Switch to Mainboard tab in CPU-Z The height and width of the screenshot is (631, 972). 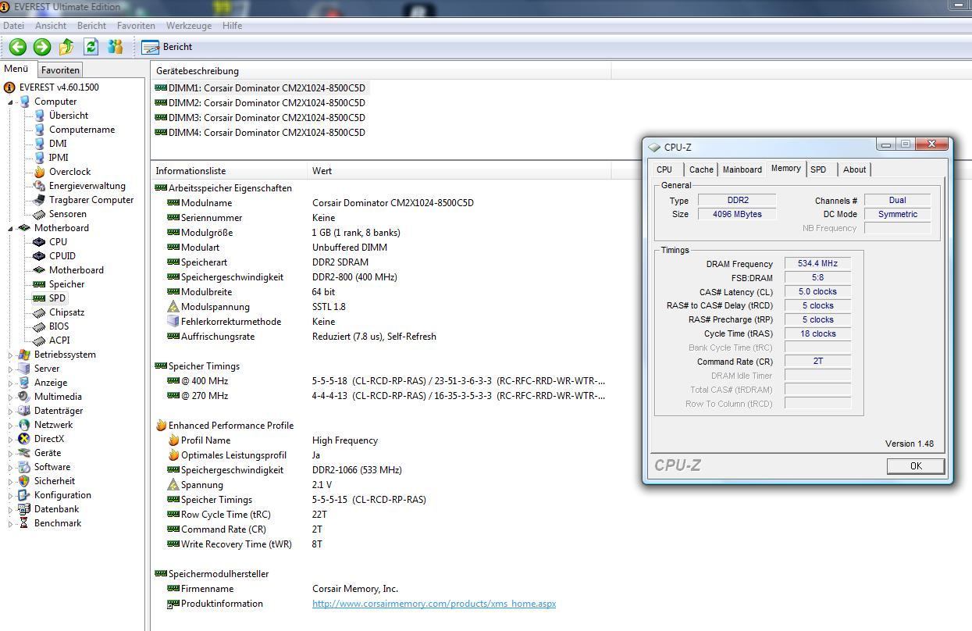(742, 169)
